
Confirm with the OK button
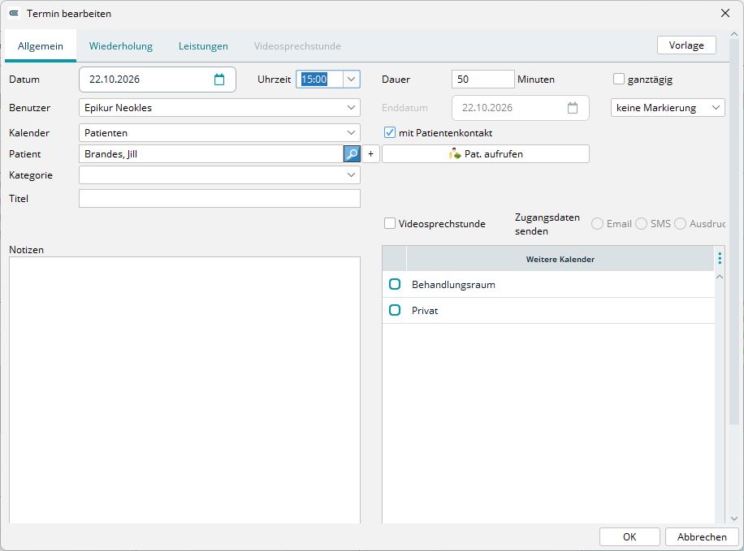click(629, 536)
